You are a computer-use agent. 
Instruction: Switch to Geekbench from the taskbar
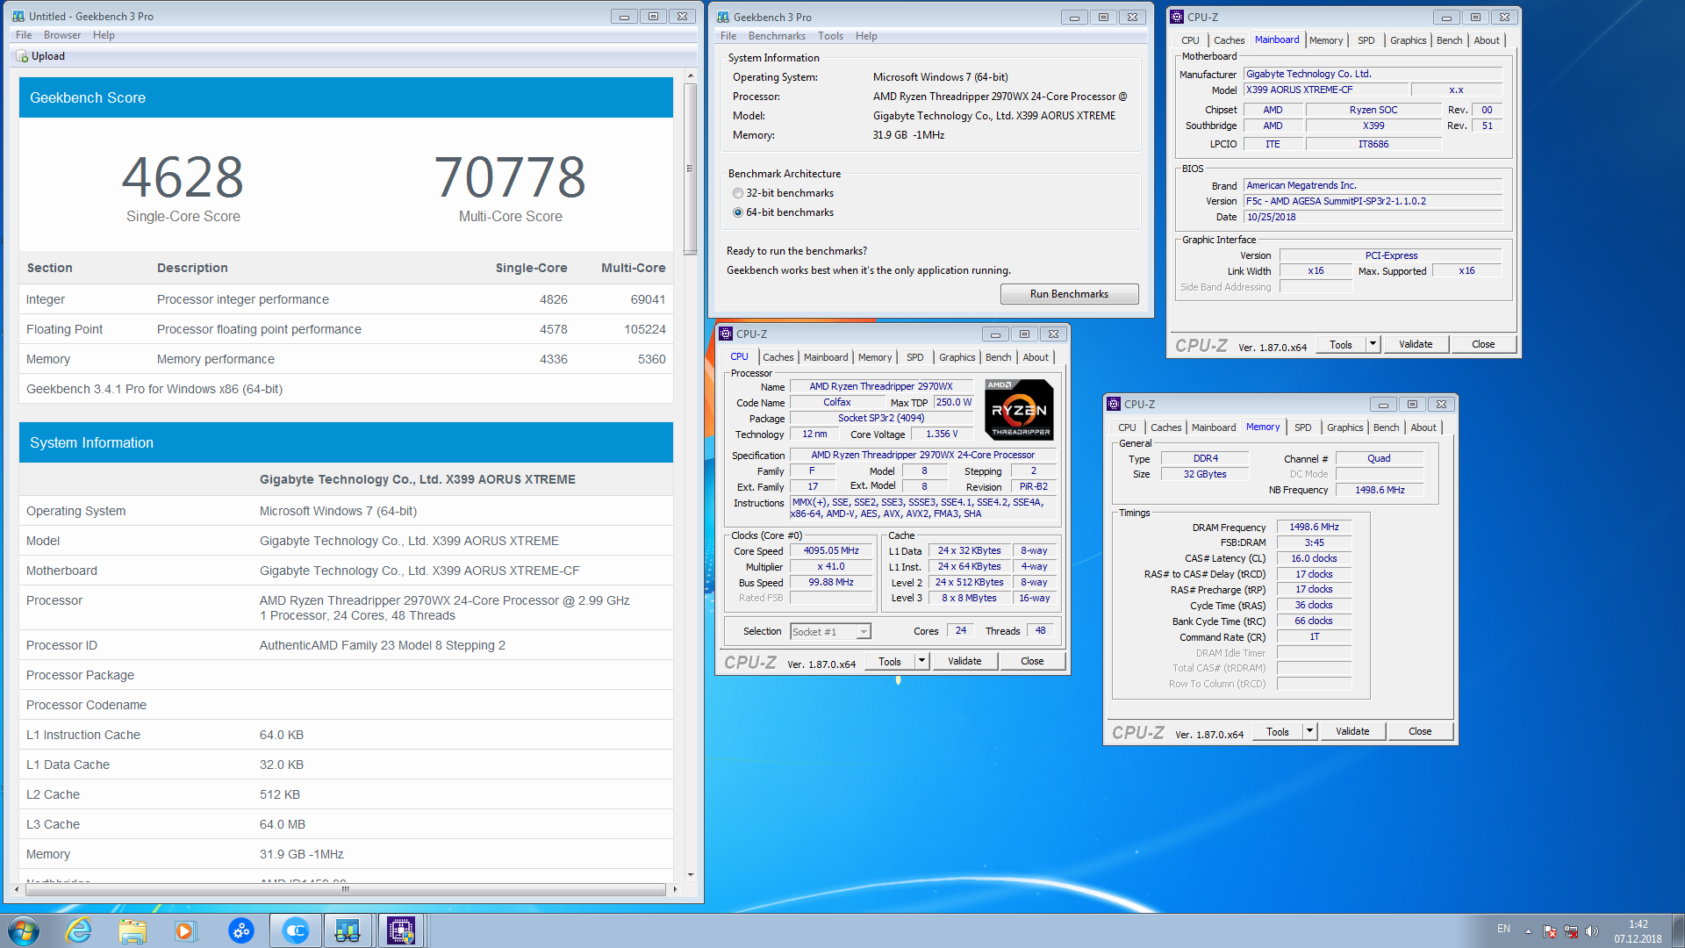click(348, 930)
